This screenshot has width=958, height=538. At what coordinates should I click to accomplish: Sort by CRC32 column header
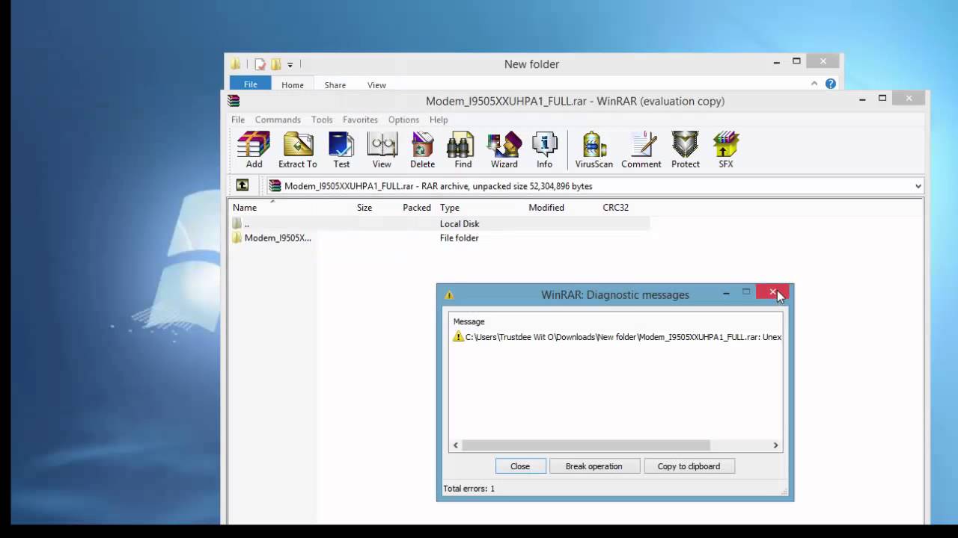tap(616, 208)
